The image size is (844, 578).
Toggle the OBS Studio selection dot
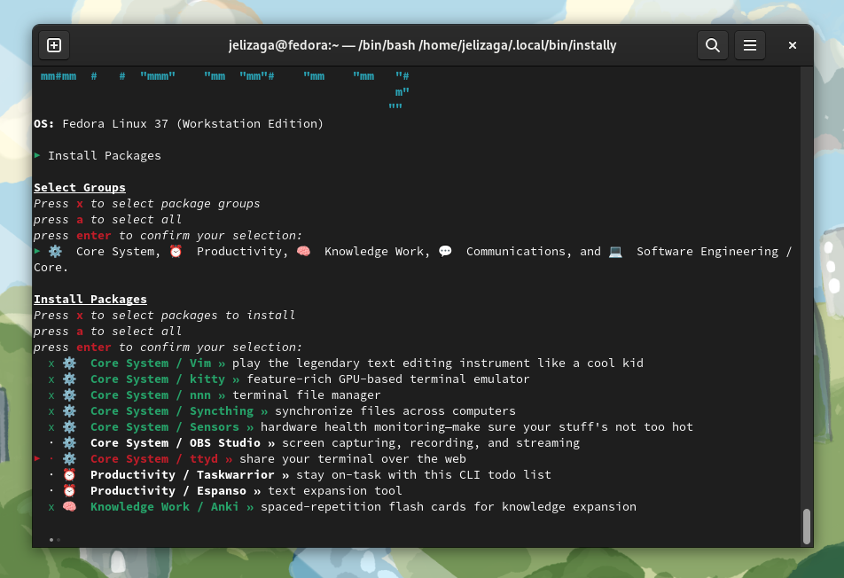pos(51,443)
